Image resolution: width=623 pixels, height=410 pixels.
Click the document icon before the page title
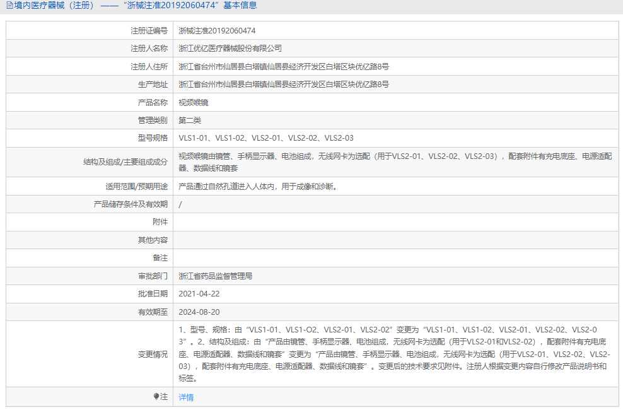pyautogui.click(x=9, y=5)
